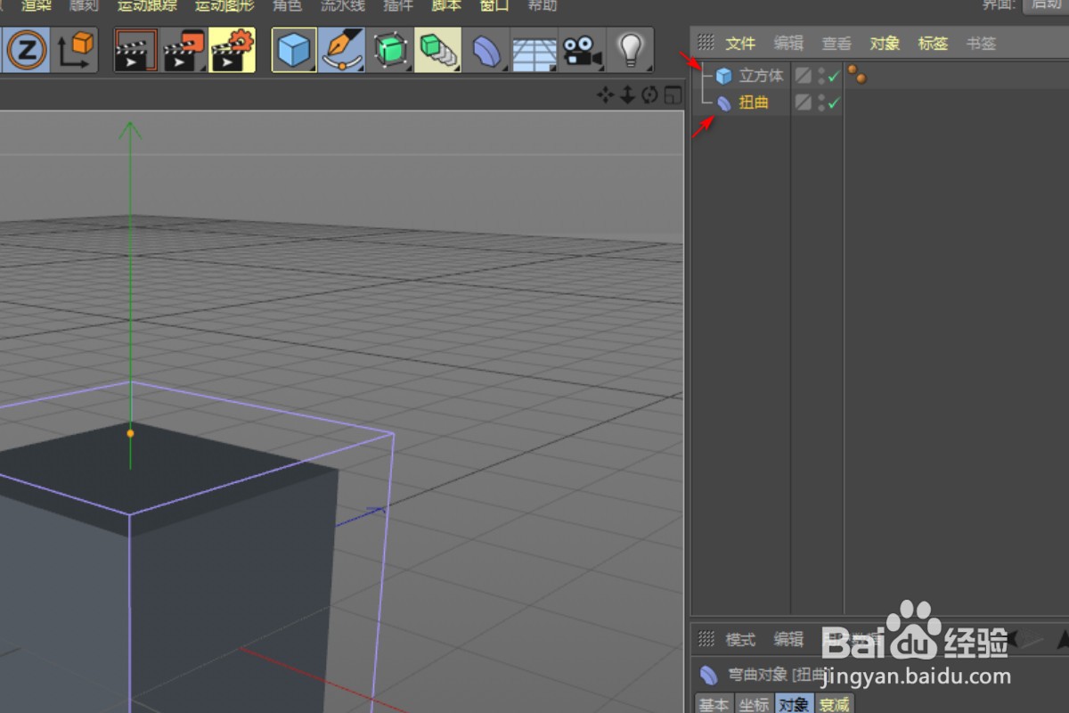Viewport: 1069px width, 713px height.
Task: Open the 运动图形 menu
Action: pos(224,5)
